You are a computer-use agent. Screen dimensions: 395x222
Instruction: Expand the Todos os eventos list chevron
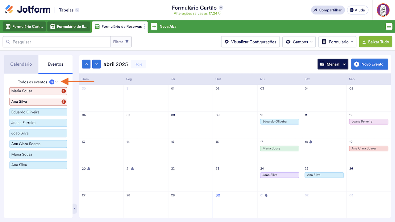pos(56,82)
